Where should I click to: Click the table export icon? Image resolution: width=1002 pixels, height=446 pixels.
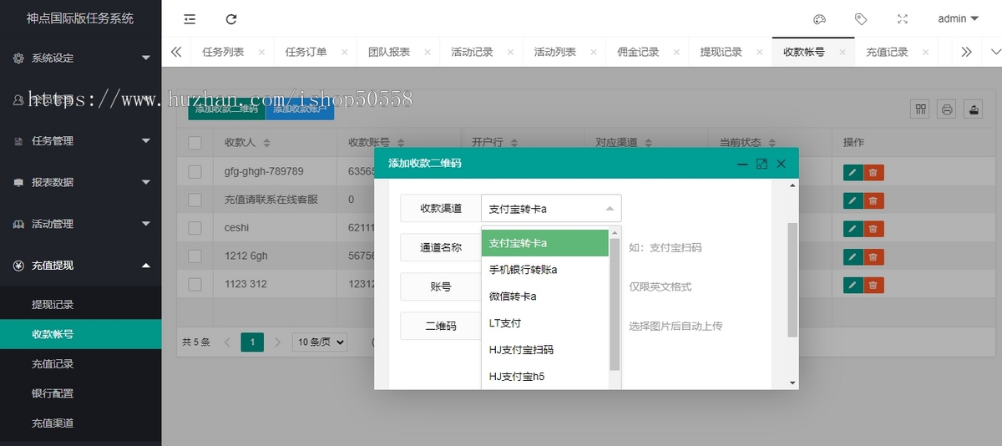973,109
